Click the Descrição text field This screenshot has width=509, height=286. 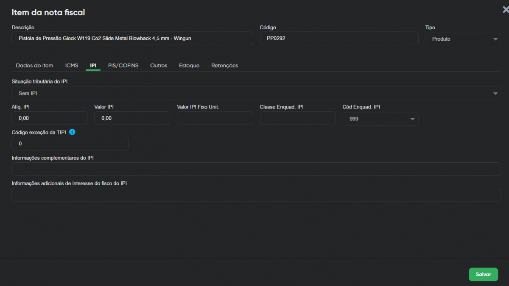(132, 39)
